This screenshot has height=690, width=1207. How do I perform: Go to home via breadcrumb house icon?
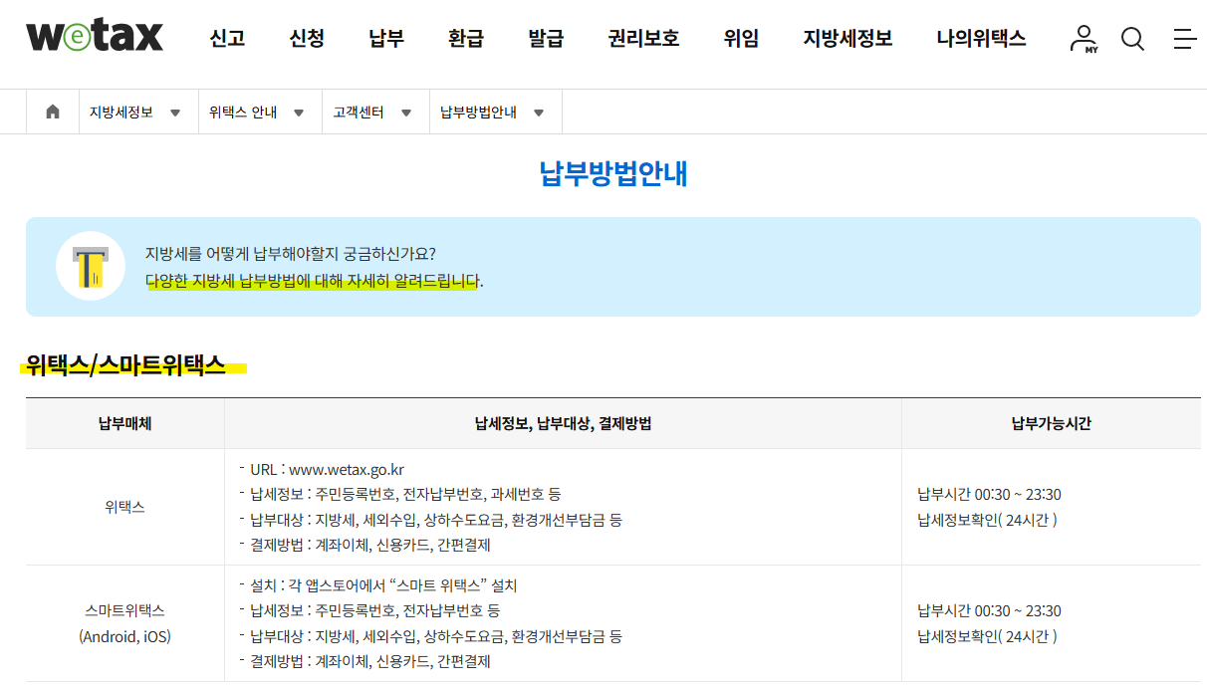click(x=53, y=112)
